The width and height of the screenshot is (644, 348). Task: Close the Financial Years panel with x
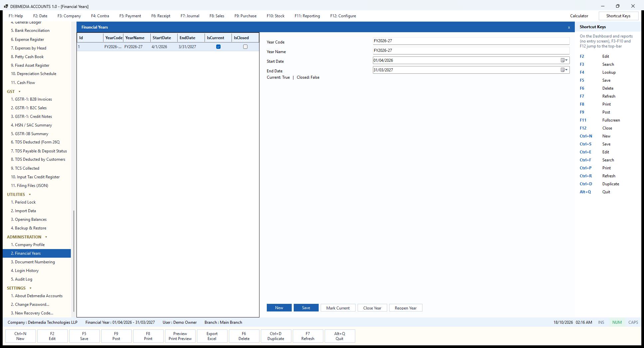(569, 27)
